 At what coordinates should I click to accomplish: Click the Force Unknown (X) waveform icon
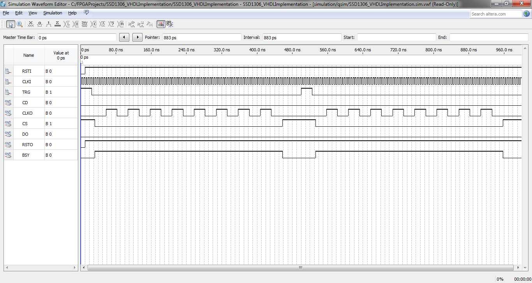(x=31, y=24)
